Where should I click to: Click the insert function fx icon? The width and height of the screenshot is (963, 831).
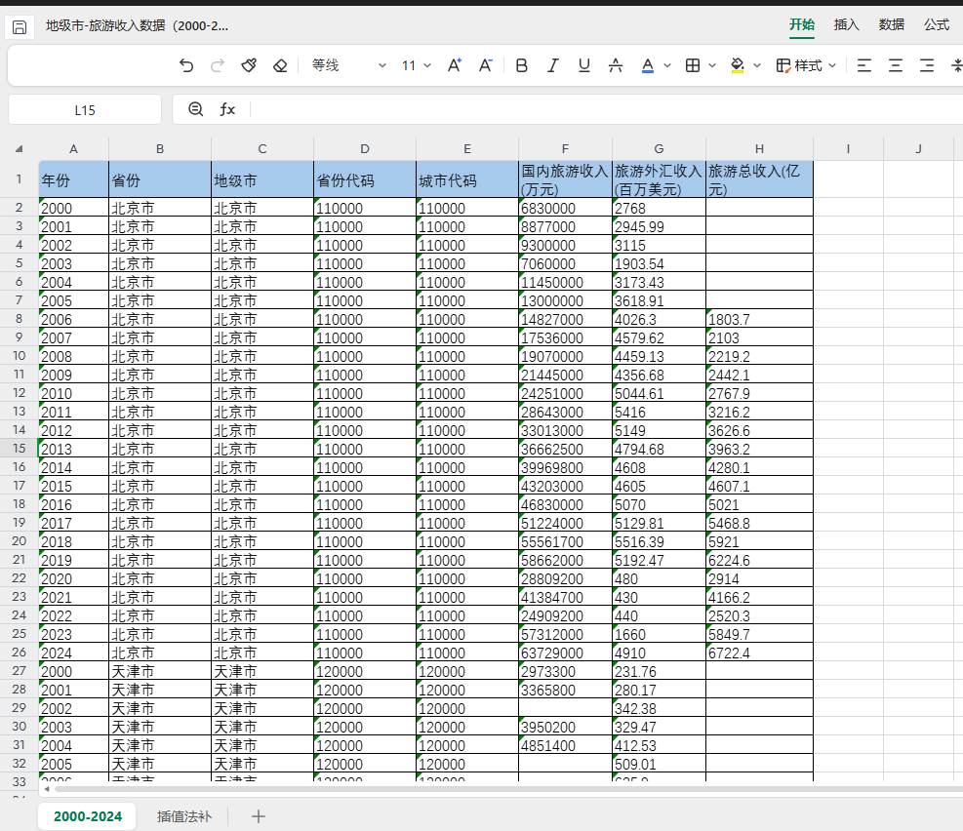(227, 109)
